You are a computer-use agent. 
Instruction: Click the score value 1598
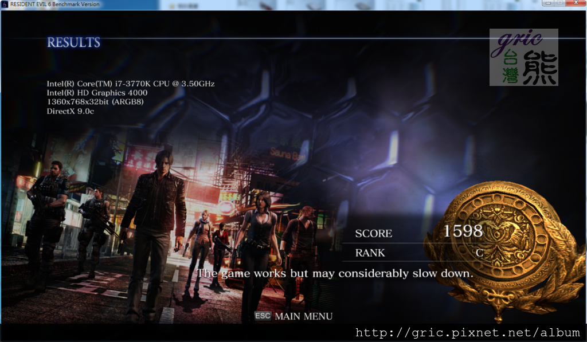tap(463, 231)
